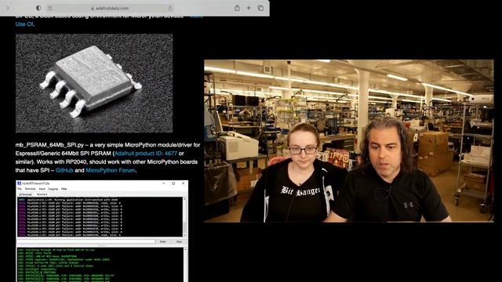Click the adafruitdaily.com address bar
The width and height of the screenshot is (502, 282).
(x=110, y=9)
